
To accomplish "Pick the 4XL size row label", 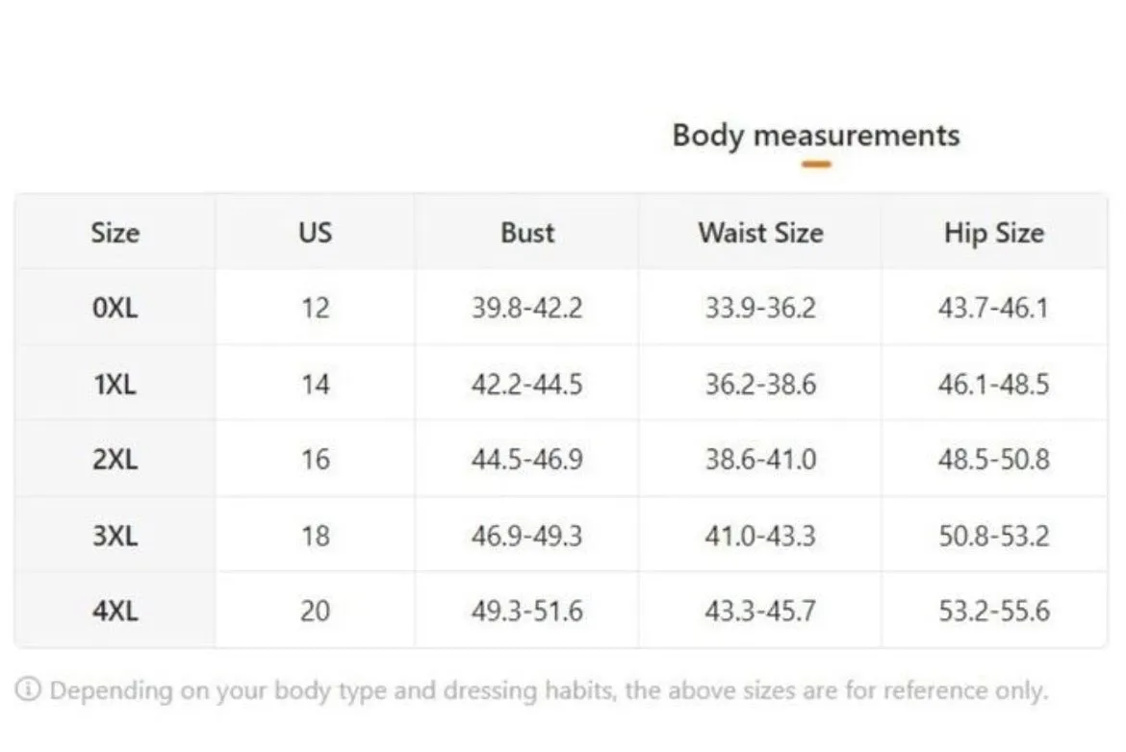I will pyautogui.click(x=115, y=612).
